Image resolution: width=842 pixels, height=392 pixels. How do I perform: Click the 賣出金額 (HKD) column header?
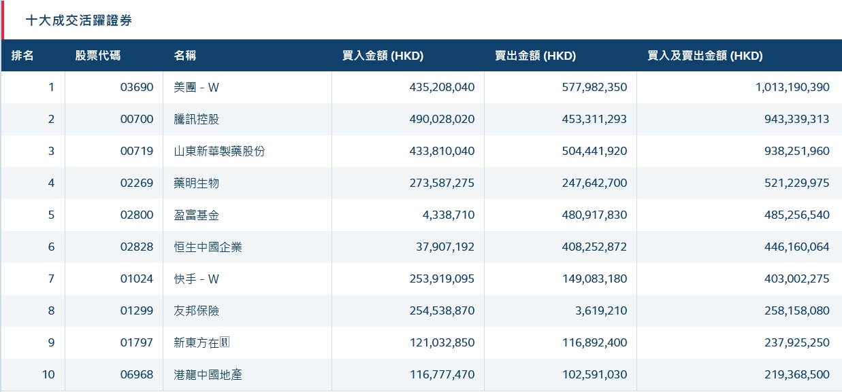pyautogui.click(x=535, y=56)
